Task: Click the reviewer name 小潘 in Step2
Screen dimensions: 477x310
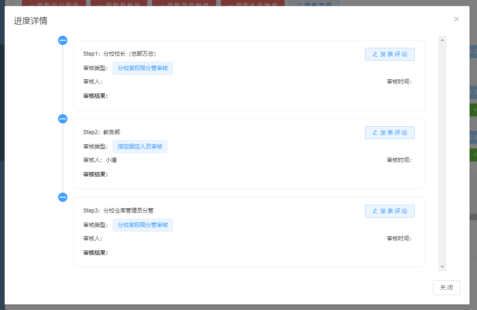Action: coord(111,160)
